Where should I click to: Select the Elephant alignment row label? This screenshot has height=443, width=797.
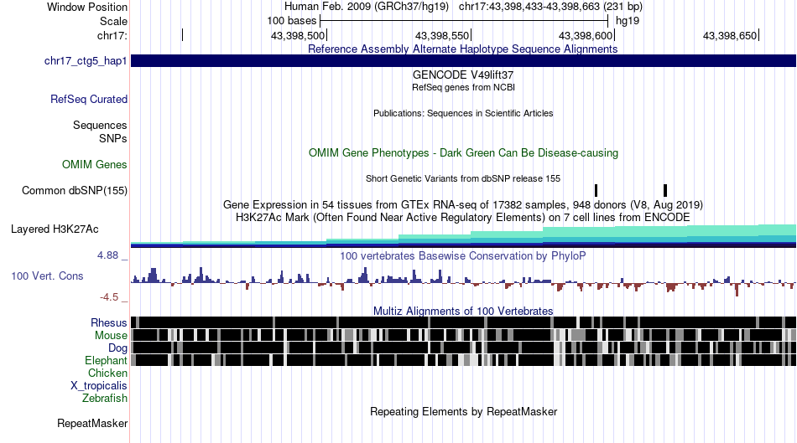click(x=106, y=360)
